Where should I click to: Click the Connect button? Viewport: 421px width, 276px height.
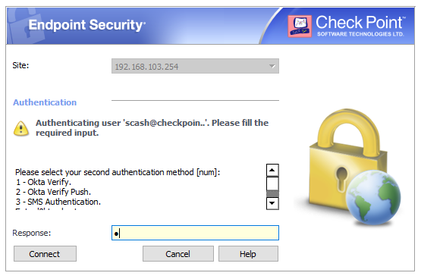click(x=45, y=254)
